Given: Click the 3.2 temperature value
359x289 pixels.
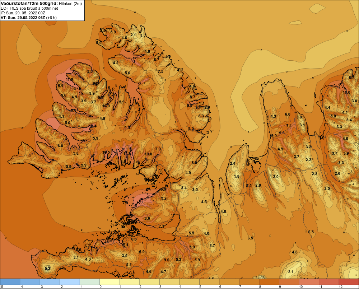Looking at the screenshot, I should [308, 147].
